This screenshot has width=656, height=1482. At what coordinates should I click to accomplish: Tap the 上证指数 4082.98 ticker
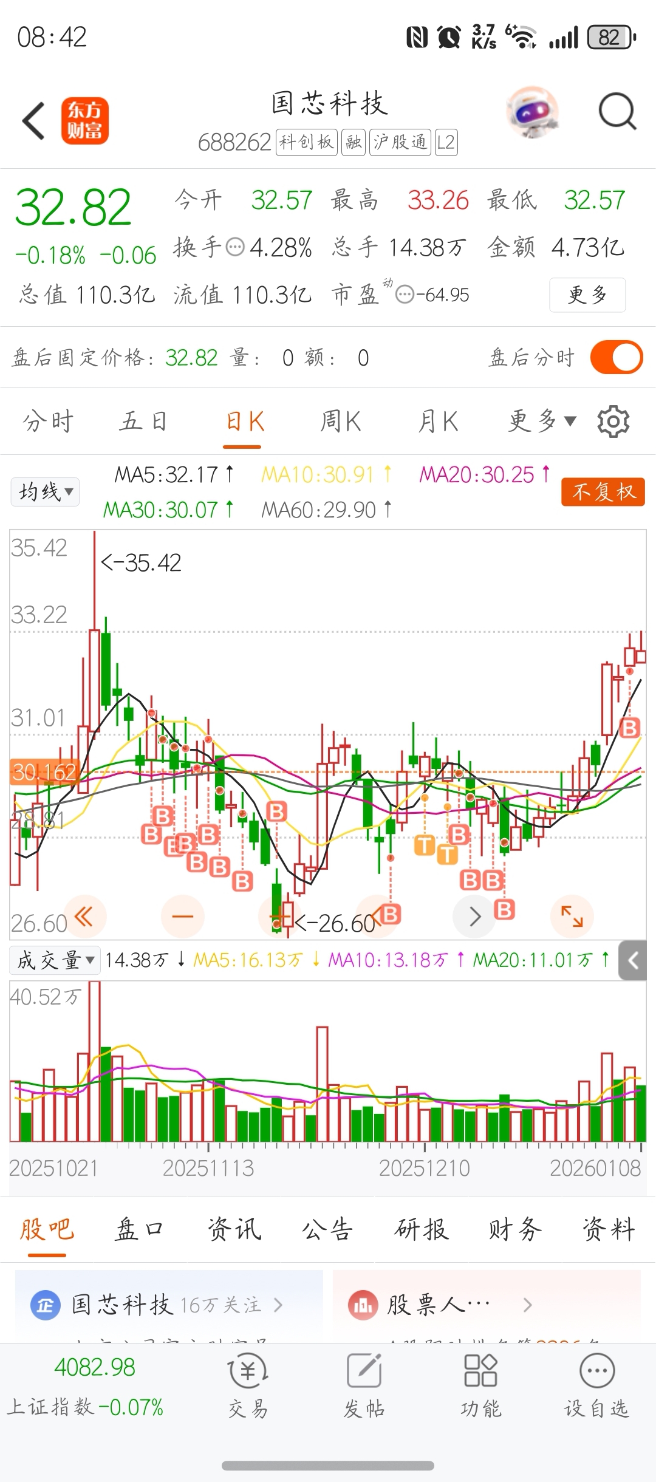click(x=86, y=1387)
